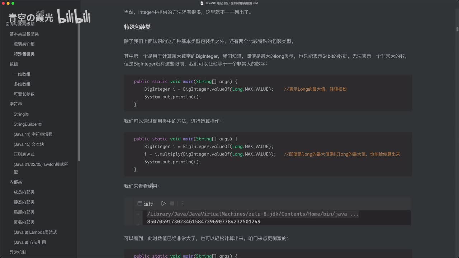The height and width of the screenshot is (258, 459).
Task: Click System.out.println(i) in the first code block
Action: pyautogui.click(x=173, y=97)
